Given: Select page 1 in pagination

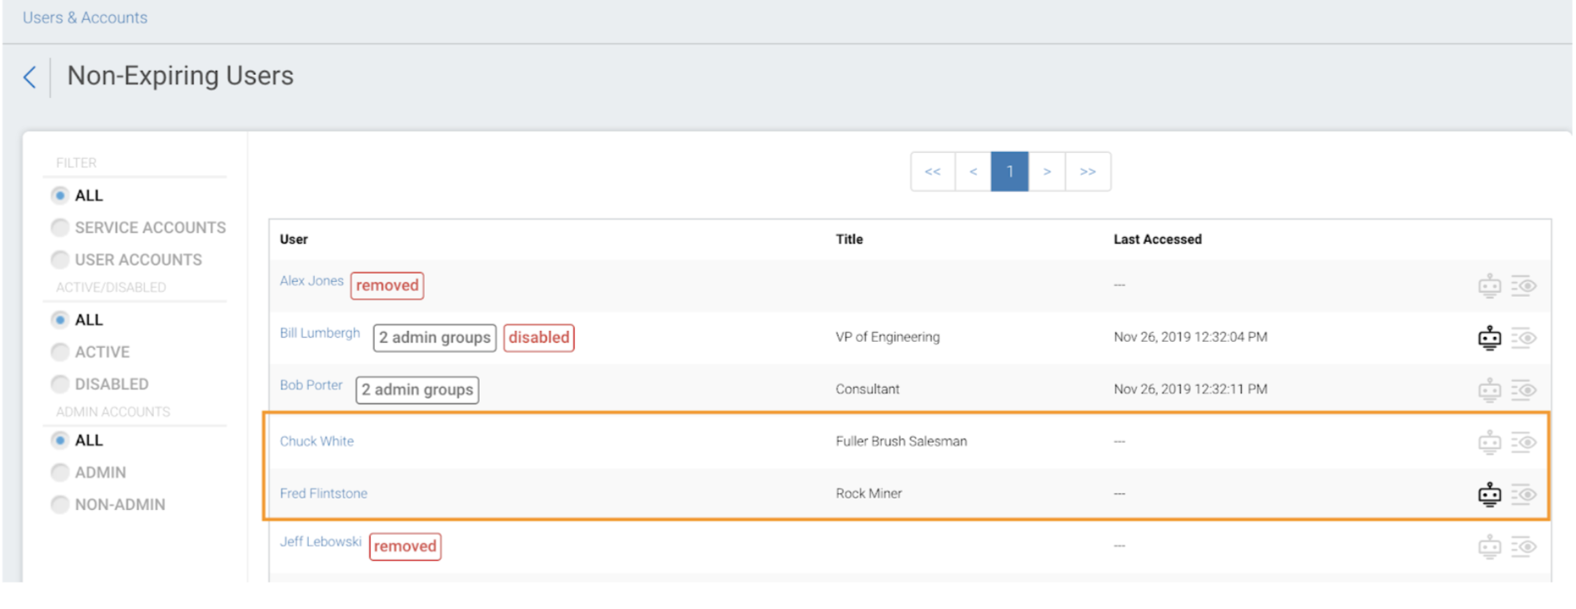Looking at the screenshot, I should click(x=1010, y=171).
